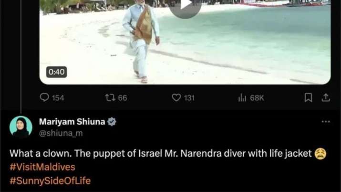Open Mariyam Shiuna's profile avatar
Screen dimensions: 341x192
click(x=21, y=127)
